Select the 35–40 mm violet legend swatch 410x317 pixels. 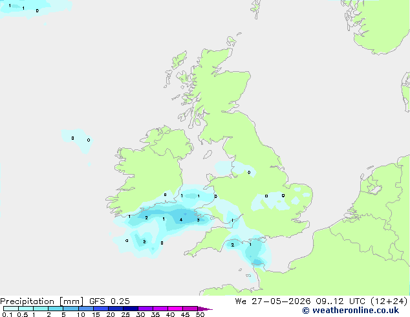tap(160, 309)
